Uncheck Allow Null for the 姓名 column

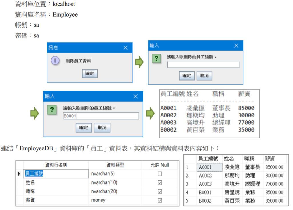click(x=160, y=182)
